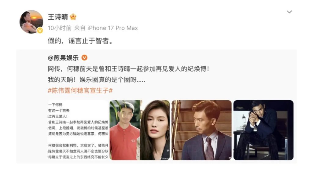Open the post options chevron menu
Image resolution: width=313 pixels, height=176 pixels.
[x=289, y=12]
